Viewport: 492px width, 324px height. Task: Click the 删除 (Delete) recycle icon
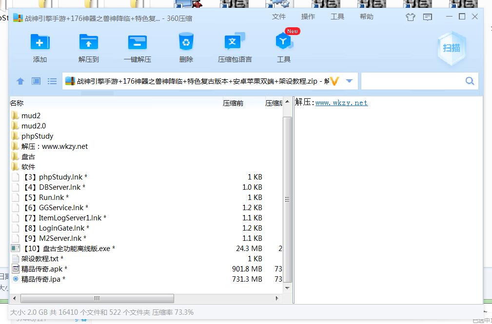(x=186, y=43)
